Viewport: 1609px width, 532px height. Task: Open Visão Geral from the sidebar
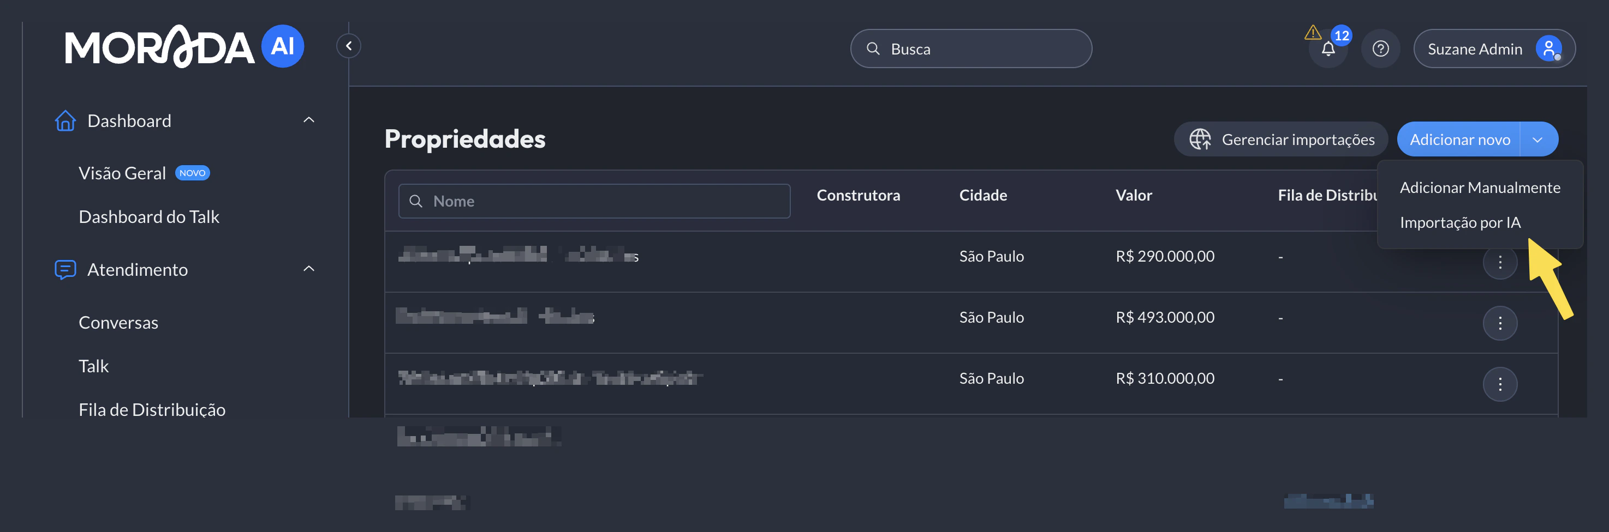(122, 173)
